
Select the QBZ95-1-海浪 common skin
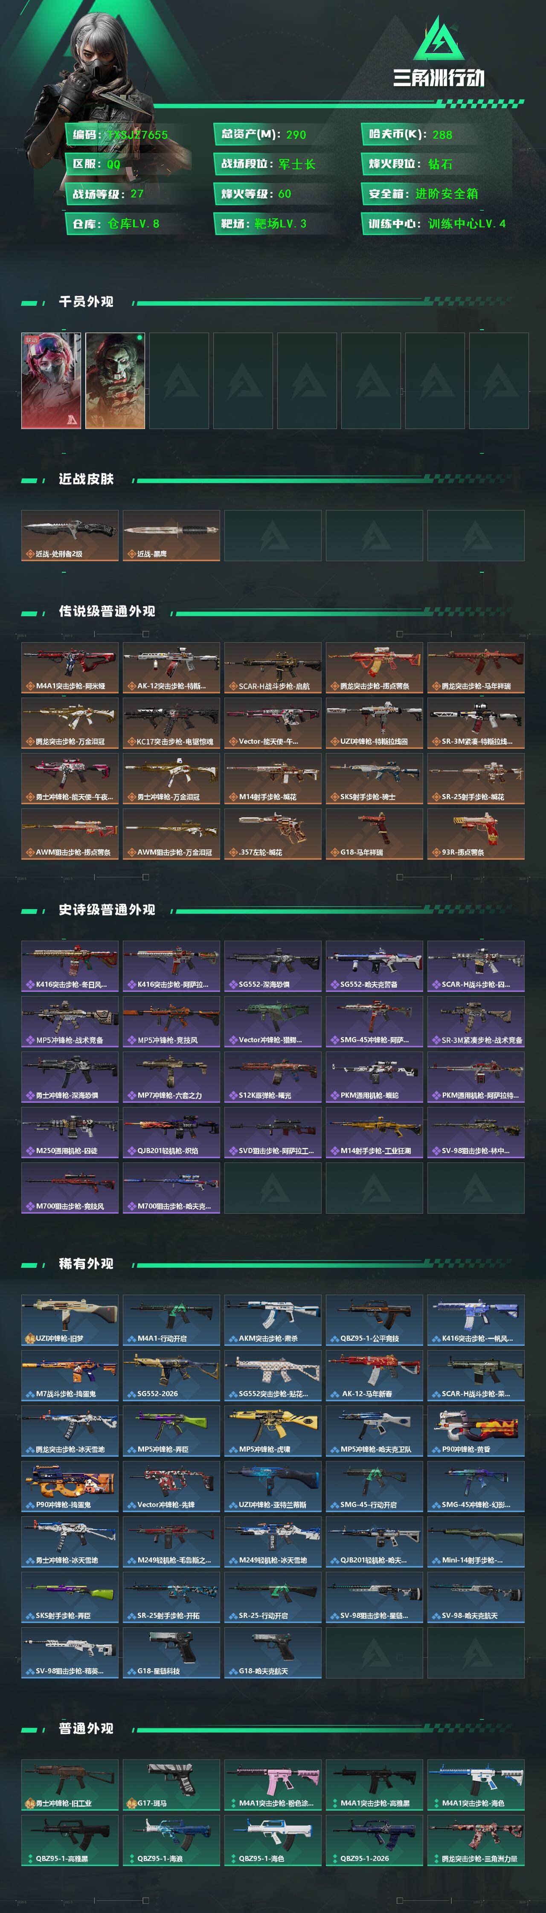[171, 1840]
